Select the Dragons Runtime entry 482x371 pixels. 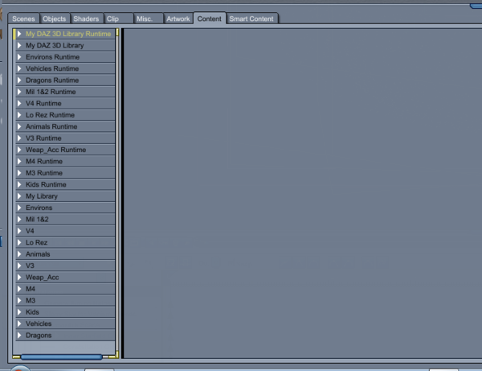pos(66,80)
